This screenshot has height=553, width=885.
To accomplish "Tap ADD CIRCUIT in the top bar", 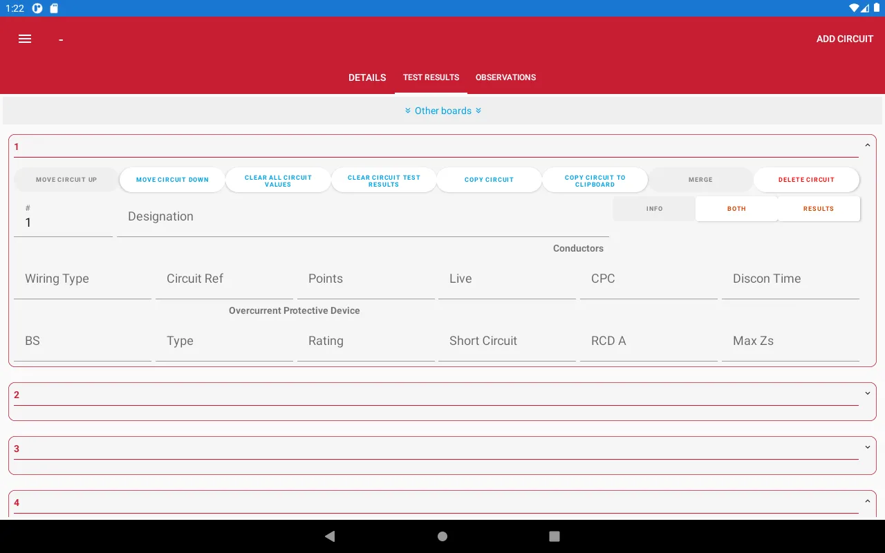I will pyautogui.click(x=844, y=39).
